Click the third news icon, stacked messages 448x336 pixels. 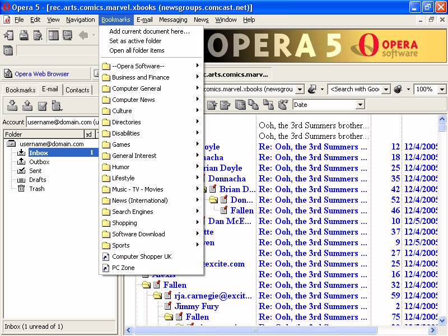click(x=240, y=105)
